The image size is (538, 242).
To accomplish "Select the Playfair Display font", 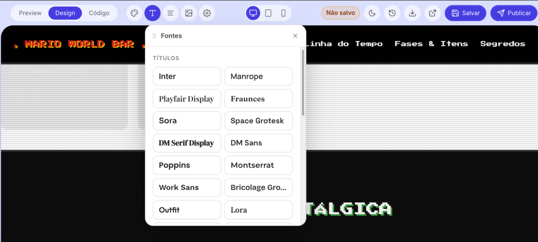I will [x=187, y=99].
